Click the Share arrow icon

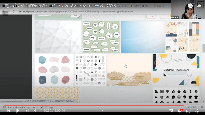pos(199,6)
